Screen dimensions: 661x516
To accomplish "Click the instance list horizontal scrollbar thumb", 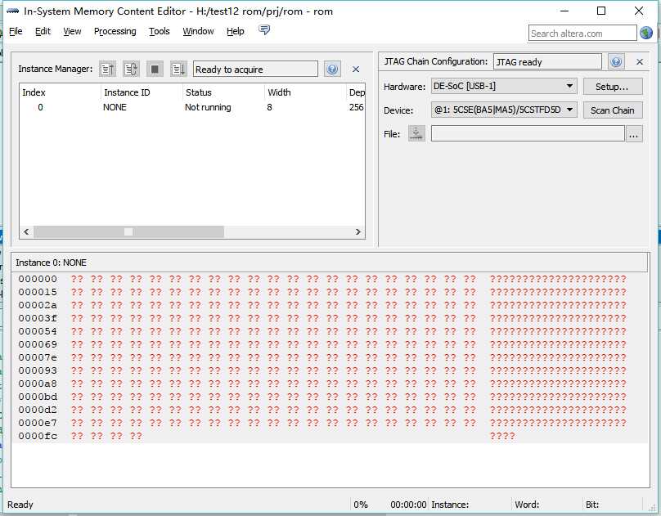I will click(129, 231).
